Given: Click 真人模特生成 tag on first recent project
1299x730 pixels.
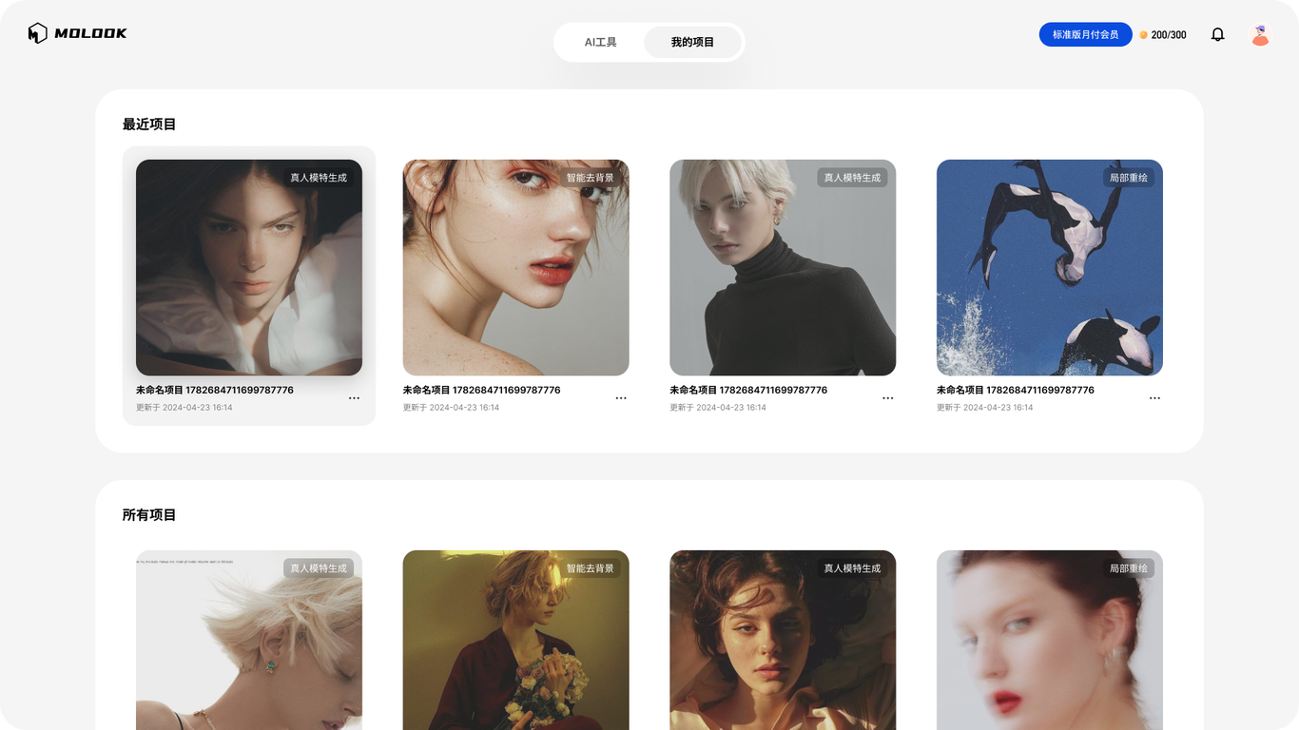Looking at the screenshot, I should tap(319, 178).
